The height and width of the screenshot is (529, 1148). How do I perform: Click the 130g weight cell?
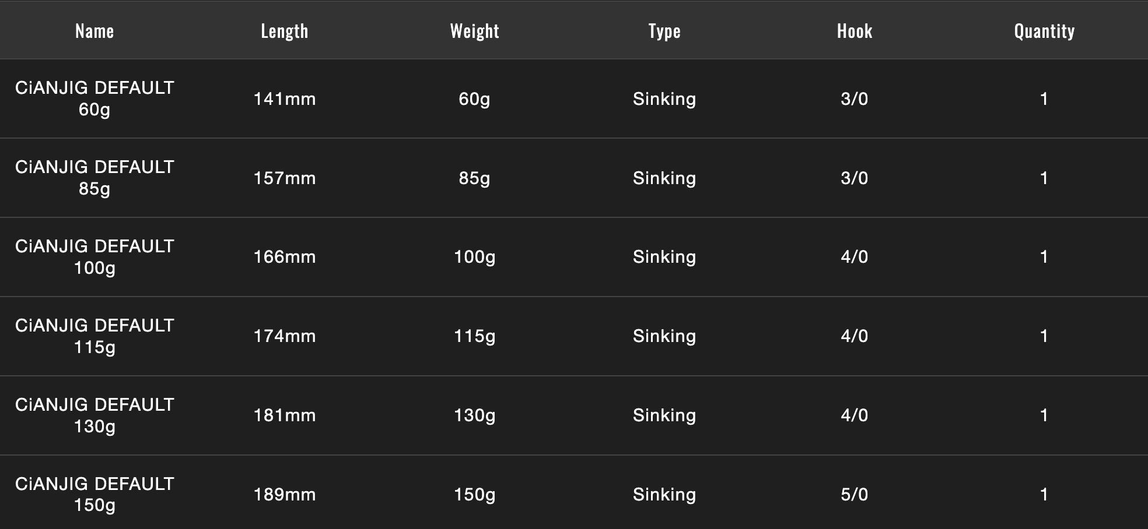tap(475, 416)
